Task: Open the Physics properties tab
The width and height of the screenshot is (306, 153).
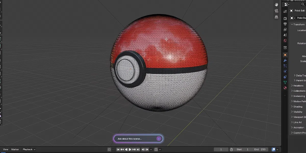Action: point(285,71)
